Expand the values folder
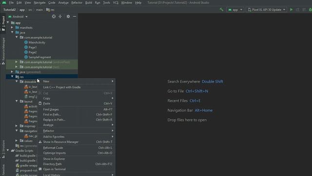The height and width of the screenshot is (176, 312). tap(17, 141)
